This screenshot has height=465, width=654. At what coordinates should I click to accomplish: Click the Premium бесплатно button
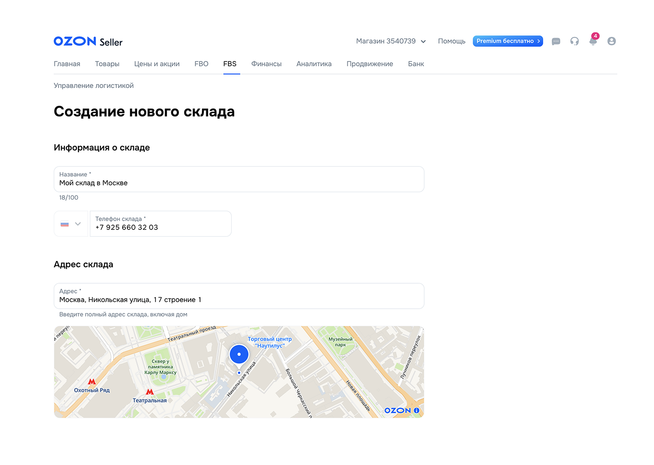coord(508,41)
